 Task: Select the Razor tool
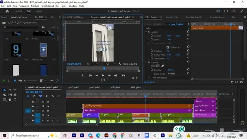(x=4, y=95)
